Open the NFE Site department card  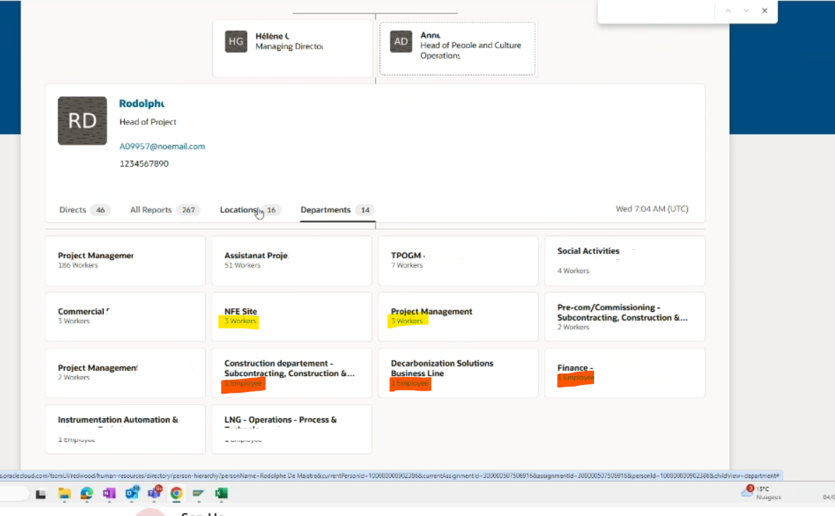tap(291, 317)
